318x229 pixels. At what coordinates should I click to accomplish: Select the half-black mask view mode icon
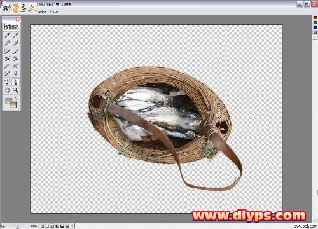pos(57,226)
